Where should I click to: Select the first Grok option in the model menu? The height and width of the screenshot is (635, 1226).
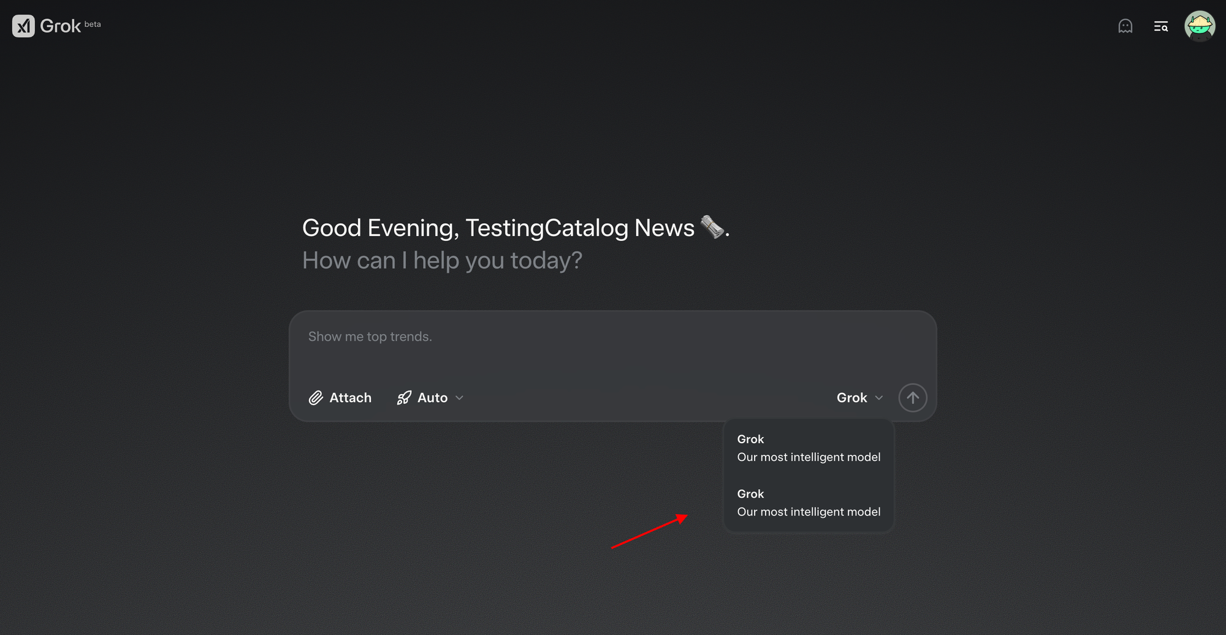(x=809, y=448)
